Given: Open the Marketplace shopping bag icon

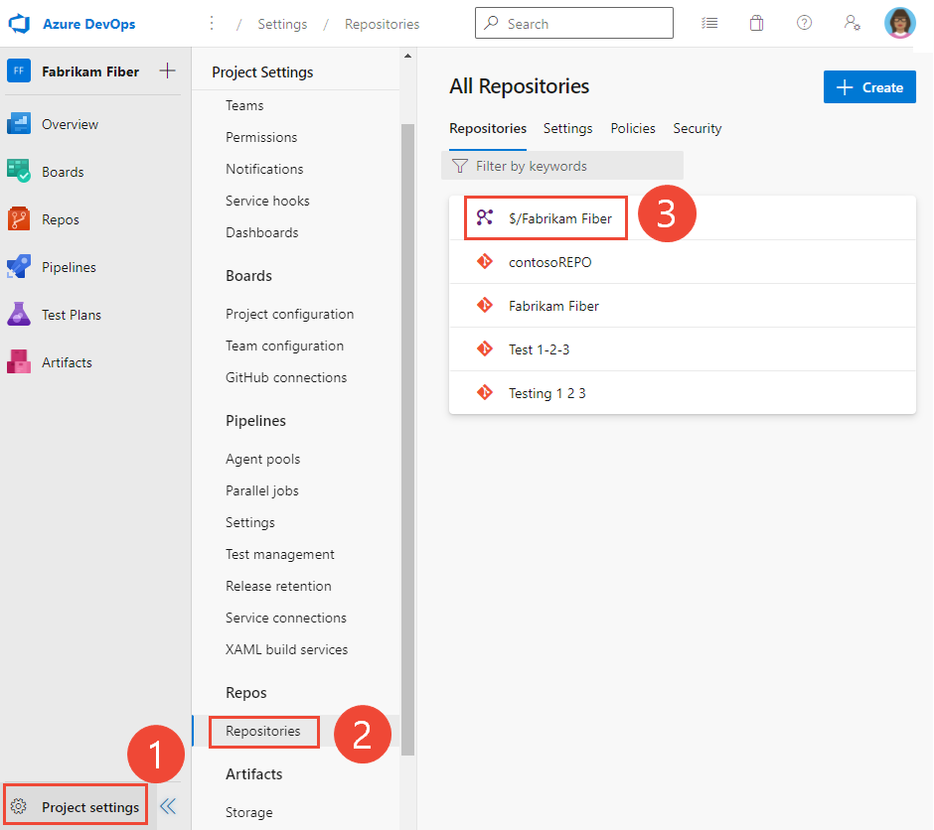Looking at the screenshot, I should click(756, 22).
